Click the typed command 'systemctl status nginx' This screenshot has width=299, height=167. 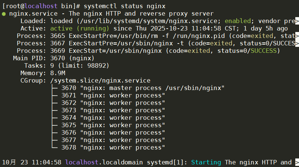point(124,6)
